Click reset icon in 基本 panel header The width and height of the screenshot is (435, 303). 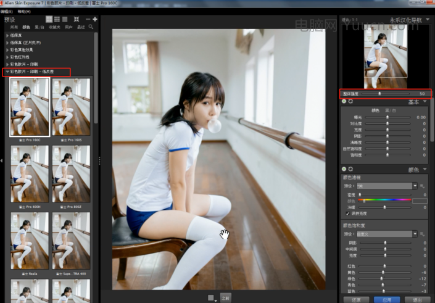click(351, 101)
